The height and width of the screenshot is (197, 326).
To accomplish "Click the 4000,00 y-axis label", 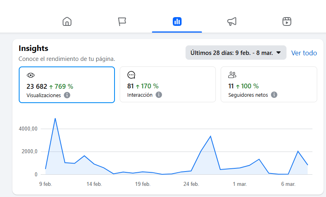I will click(x=28, y=129).
